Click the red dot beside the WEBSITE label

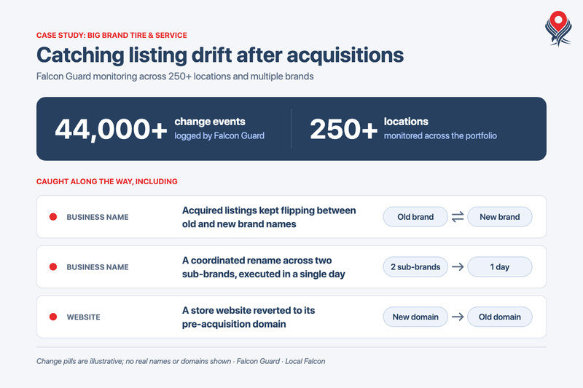[53, 317]
